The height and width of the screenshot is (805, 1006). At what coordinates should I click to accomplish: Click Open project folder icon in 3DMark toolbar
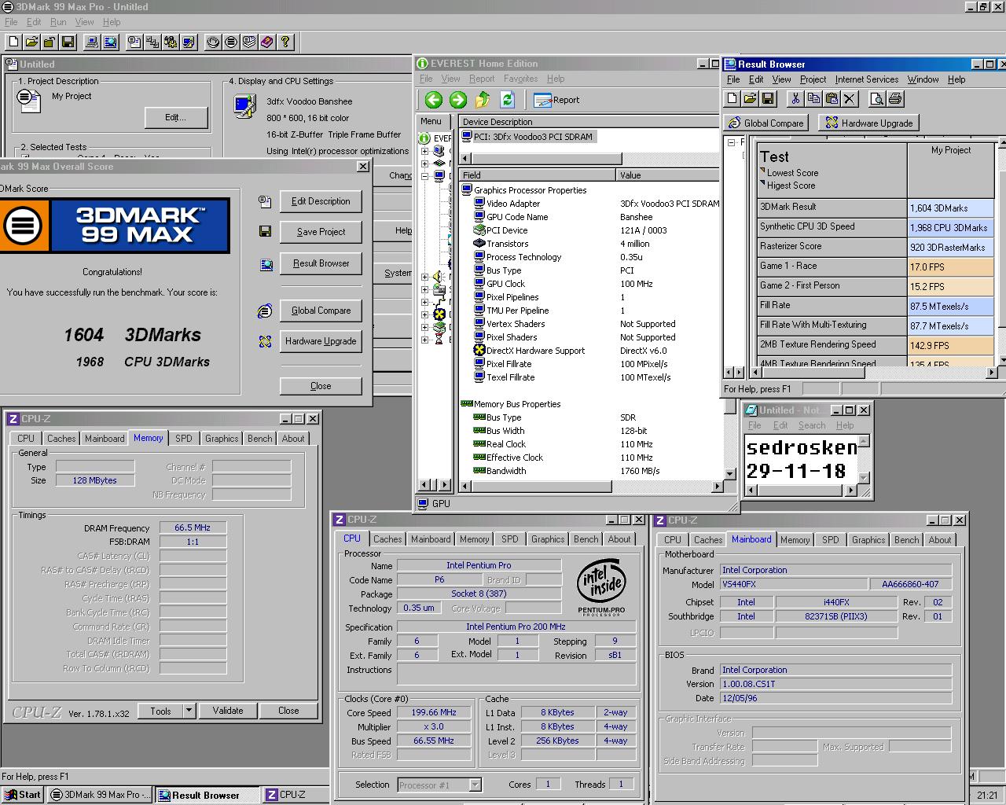[31, 42]
